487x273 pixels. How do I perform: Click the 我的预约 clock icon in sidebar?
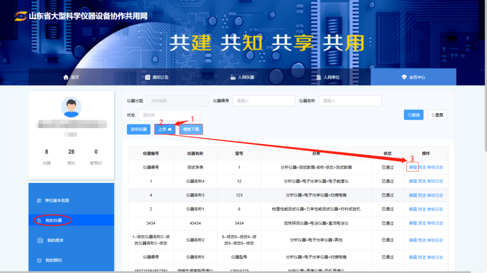click(x=39, y=260)
